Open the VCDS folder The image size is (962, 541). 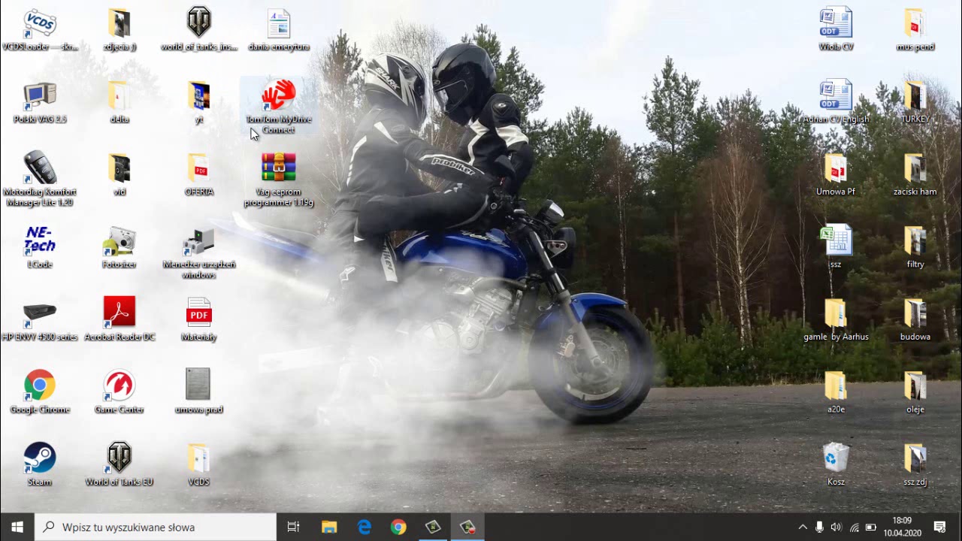(199, 464)
